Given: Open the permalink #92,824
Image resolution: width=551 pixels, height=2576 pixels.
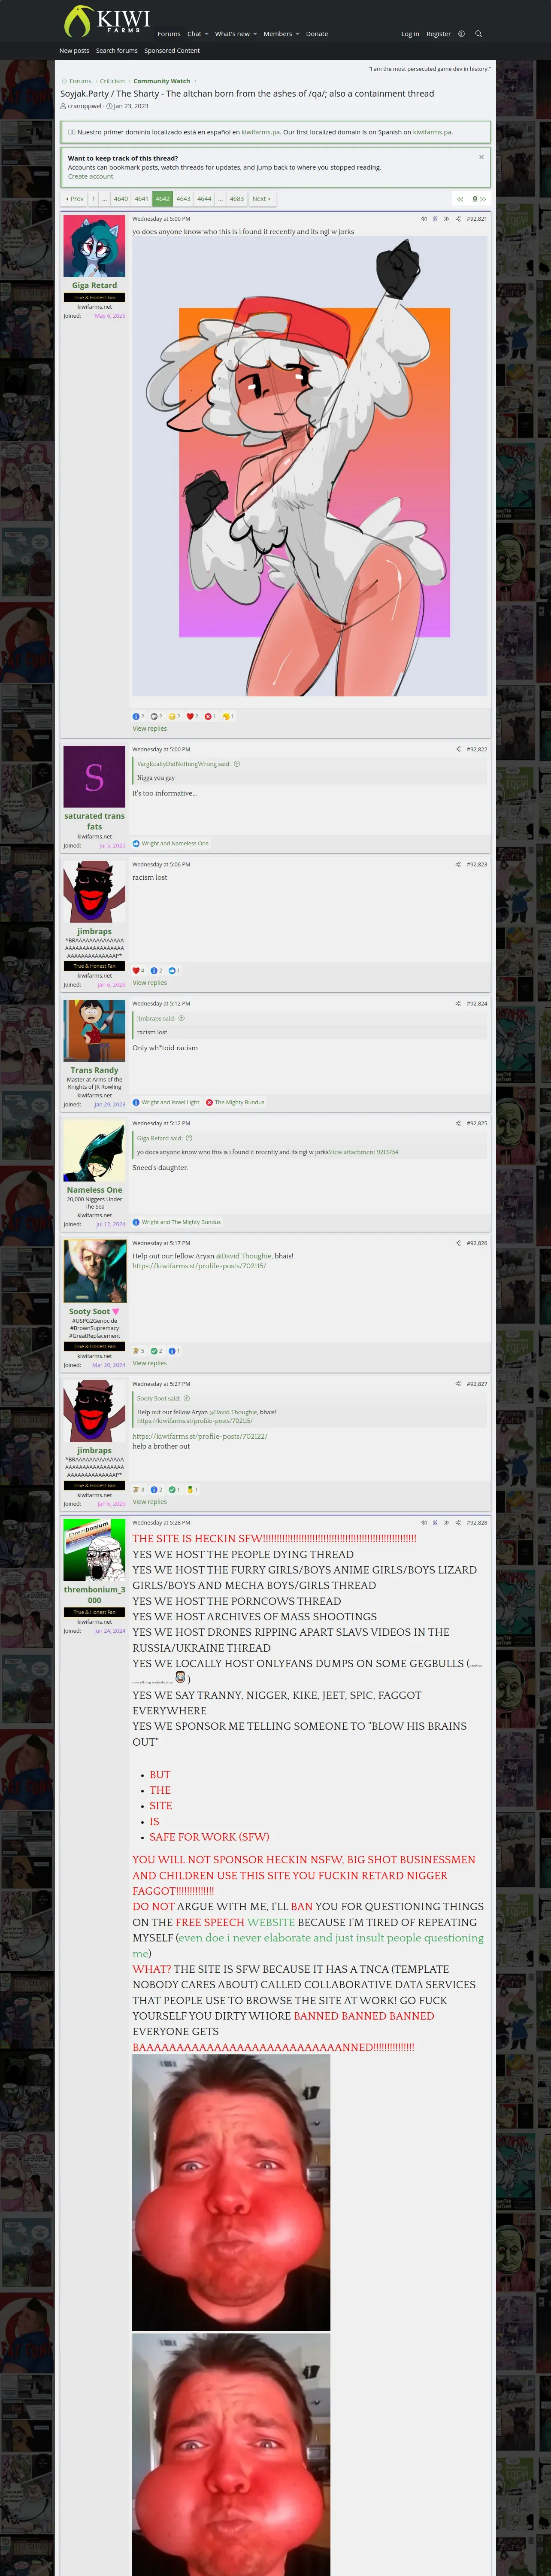Looking at the screenshot, I should (x=477, y=1003).
